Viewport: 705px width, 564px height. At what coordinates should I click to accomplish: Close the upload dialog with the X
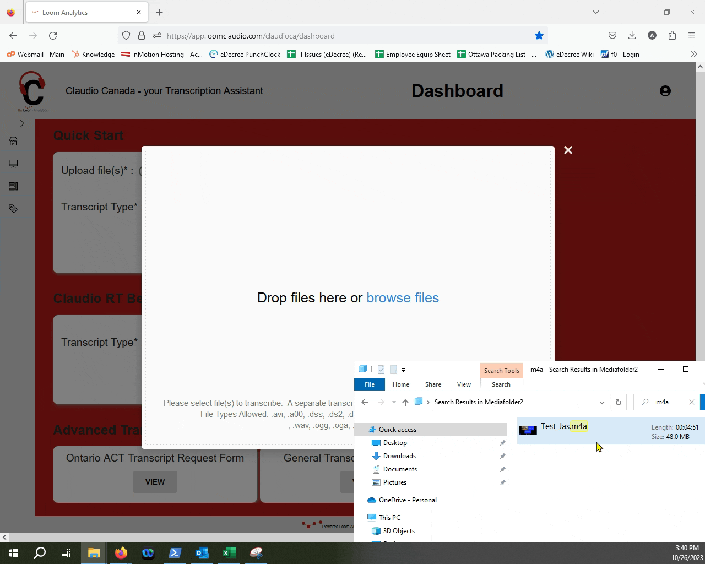tap(568, 150)
